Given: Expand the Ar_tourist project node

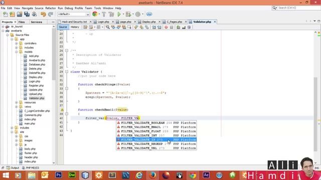Looking at the screenshot, I should (3, 26).
